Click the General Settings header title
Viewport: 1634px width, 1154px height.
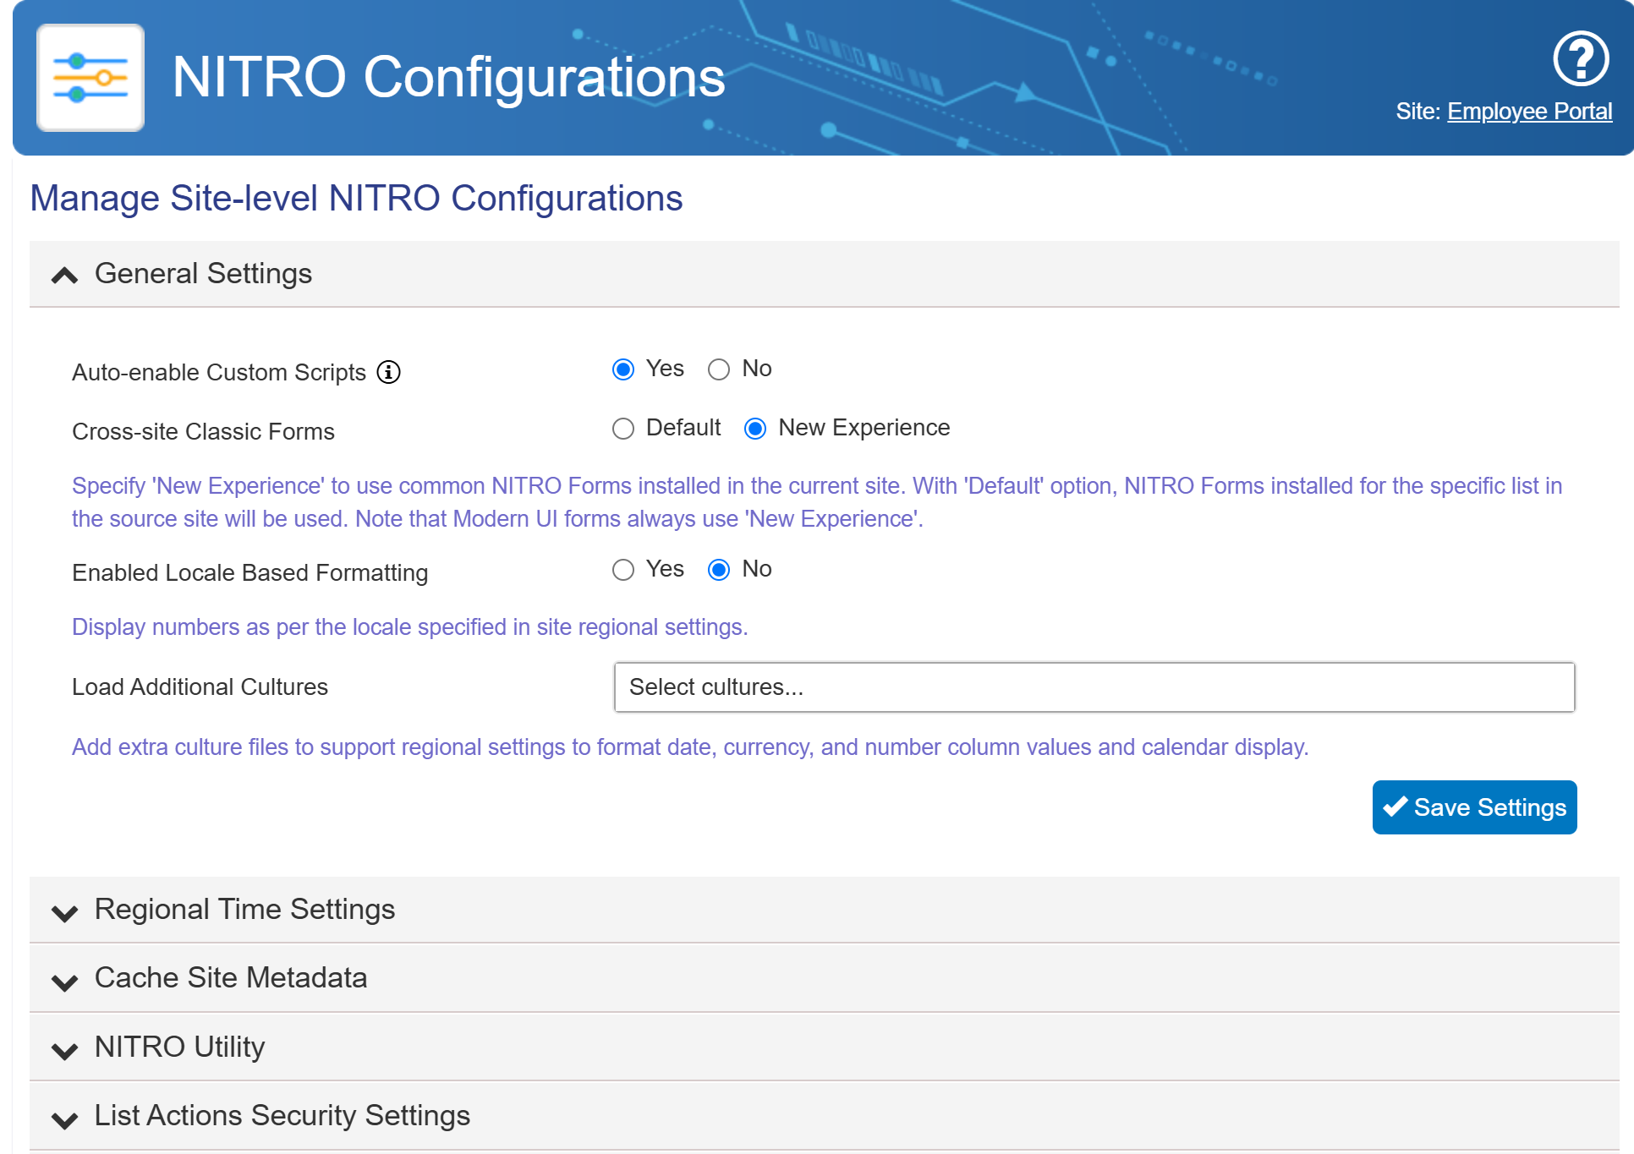(203, 273)
